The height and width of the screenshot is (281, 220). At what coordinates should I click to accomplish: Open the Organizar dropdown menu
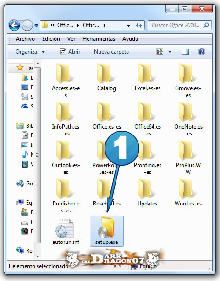click(x=30, y=52)
